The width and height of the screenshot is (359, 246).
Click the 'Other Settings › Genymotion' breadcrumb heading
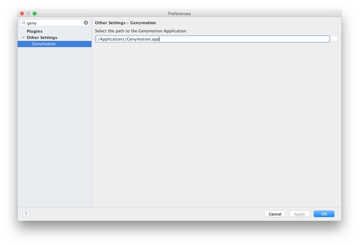tap(126, 23)
